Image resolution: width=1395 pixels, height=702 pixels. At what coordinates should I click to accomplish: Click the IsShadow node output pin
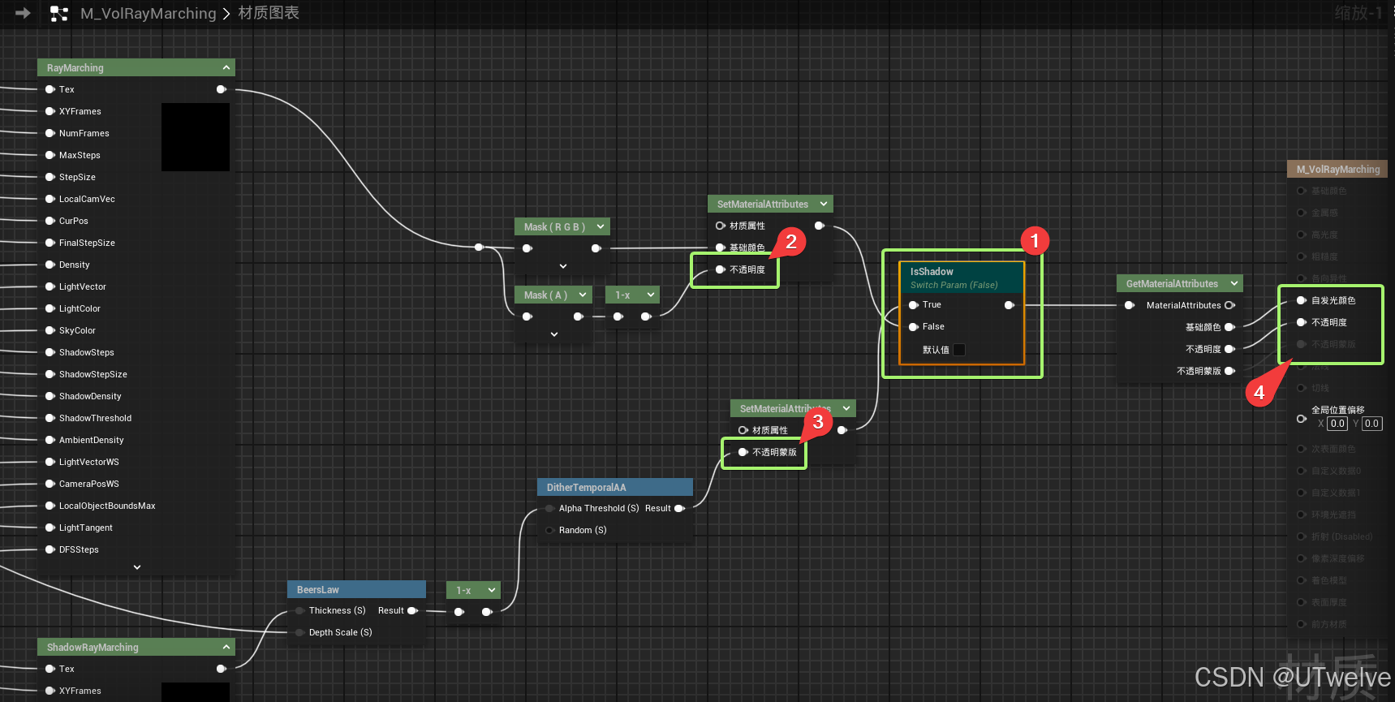[x=1010, y=305]
